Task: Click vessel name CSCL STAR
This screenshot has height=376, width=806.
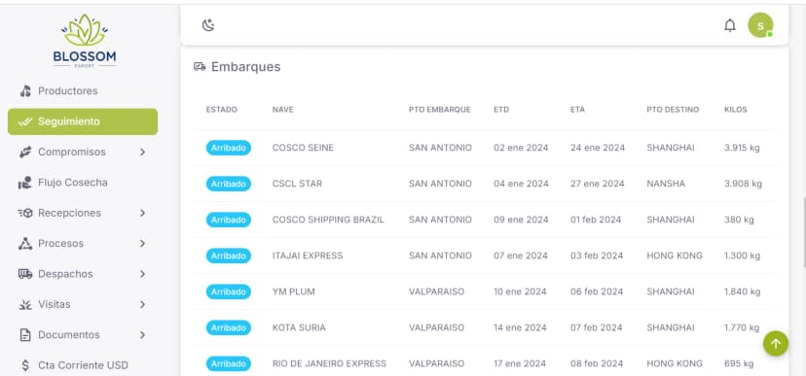Action: point(297,184)
